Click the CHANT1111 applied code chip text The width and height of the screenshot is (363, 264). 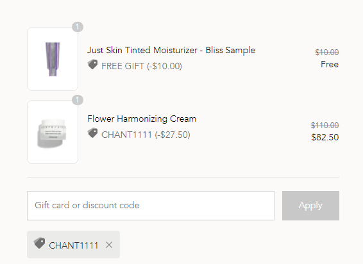point(74,245)
